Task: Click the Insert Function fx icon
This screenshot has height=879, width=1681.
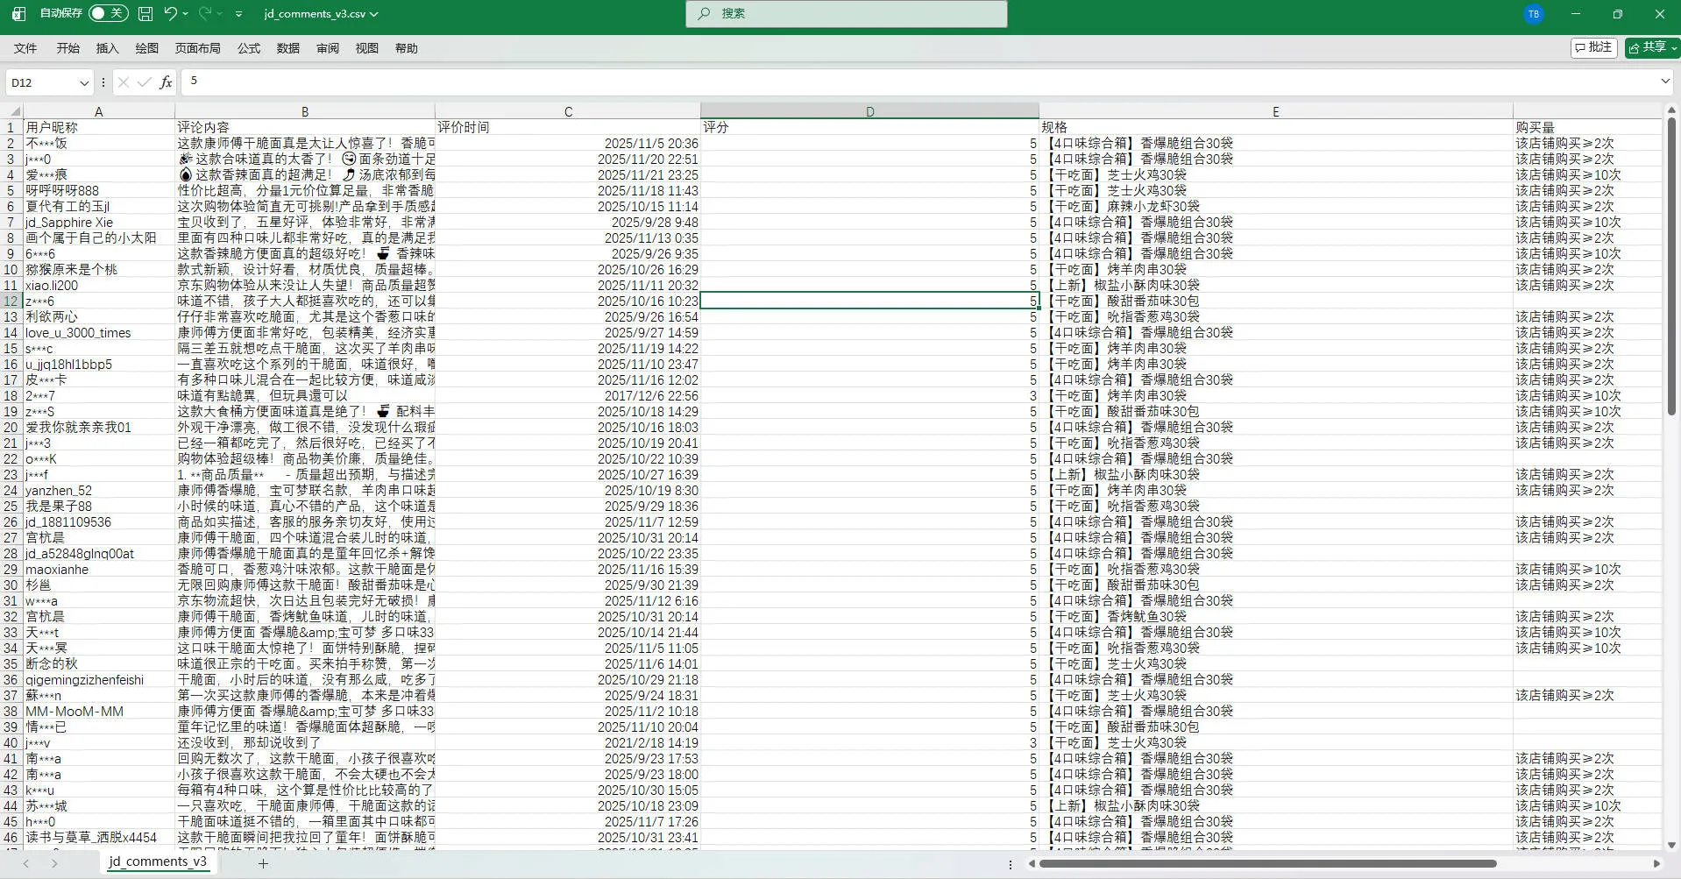Action: point(166,82)
